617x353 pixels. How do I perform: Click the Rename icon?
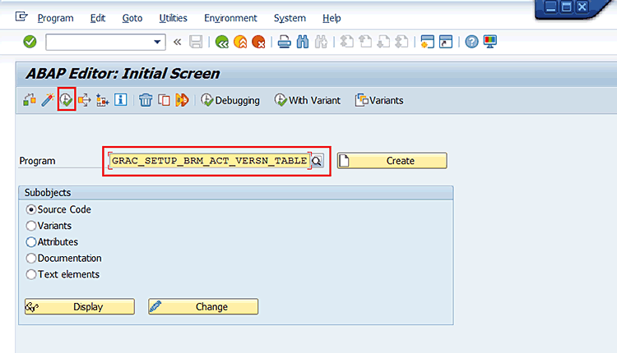(x=182, y=100)
